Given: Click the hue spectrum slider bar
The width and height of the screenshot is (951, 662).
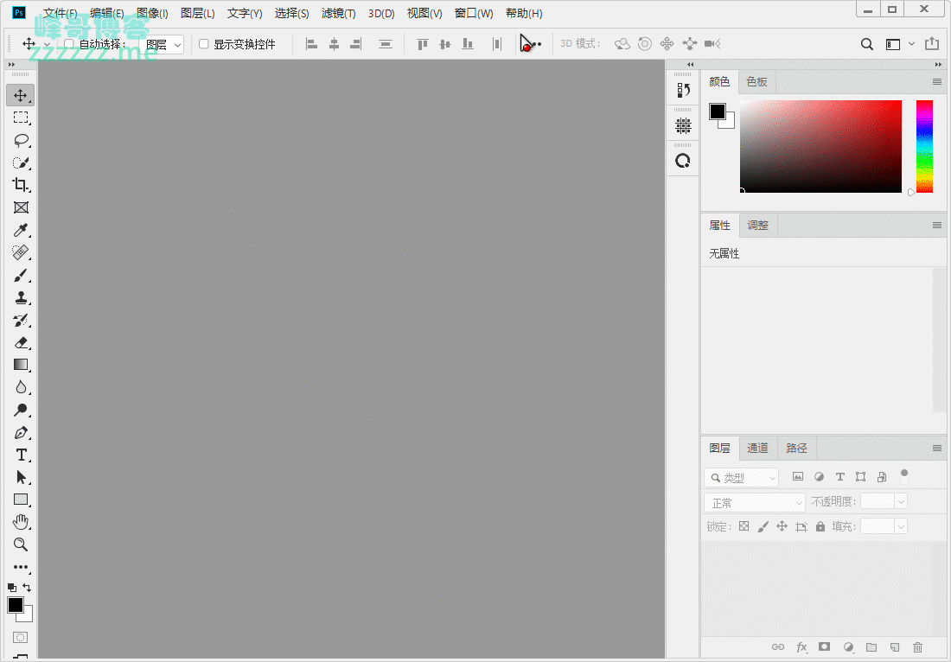Looking at the screenshot, I should [x=924, y=146].
